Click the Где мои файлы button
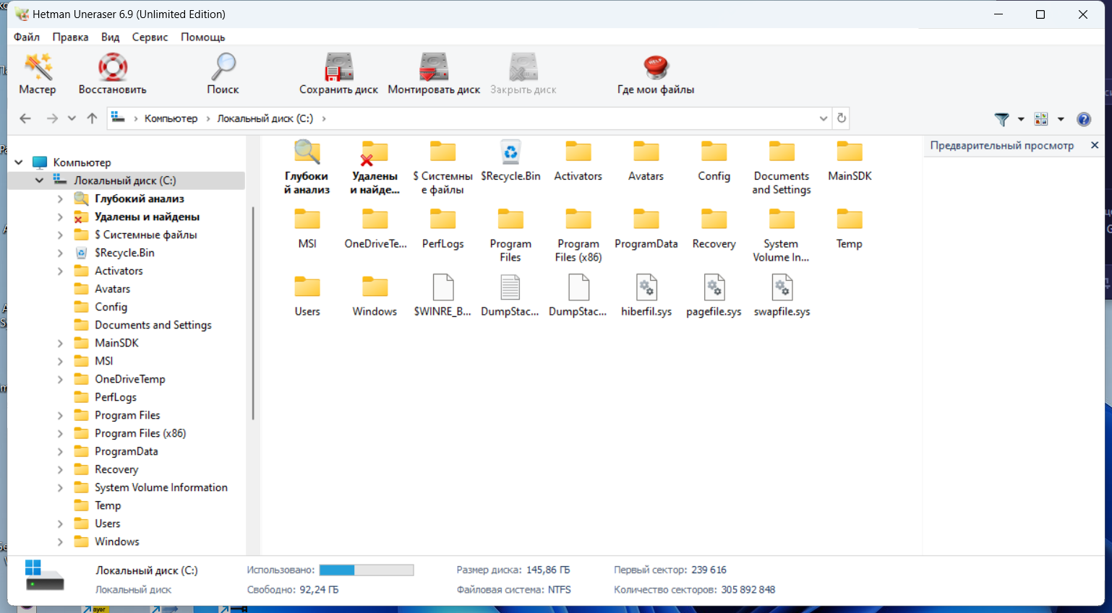The height and width of the screenshot is (613, 1112). click(x=656, y=74)
